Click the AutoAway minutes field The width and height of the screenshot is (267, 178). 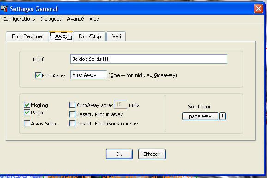[121, 104]
